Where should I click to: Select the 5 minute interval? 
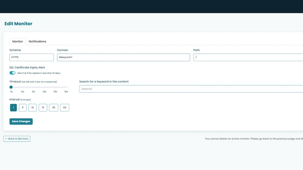(23, 108)
